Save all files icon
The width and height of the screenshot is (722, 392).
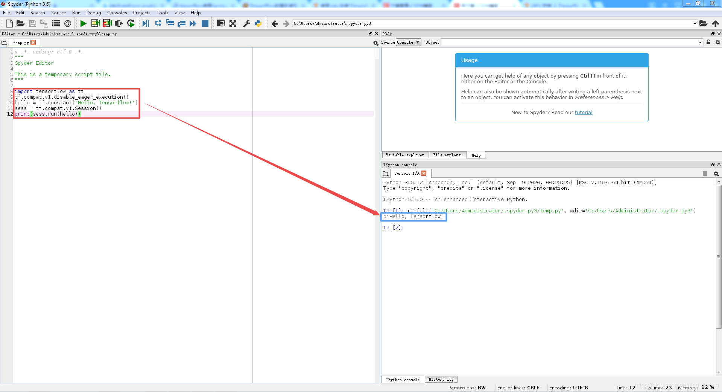coord(44,23)
